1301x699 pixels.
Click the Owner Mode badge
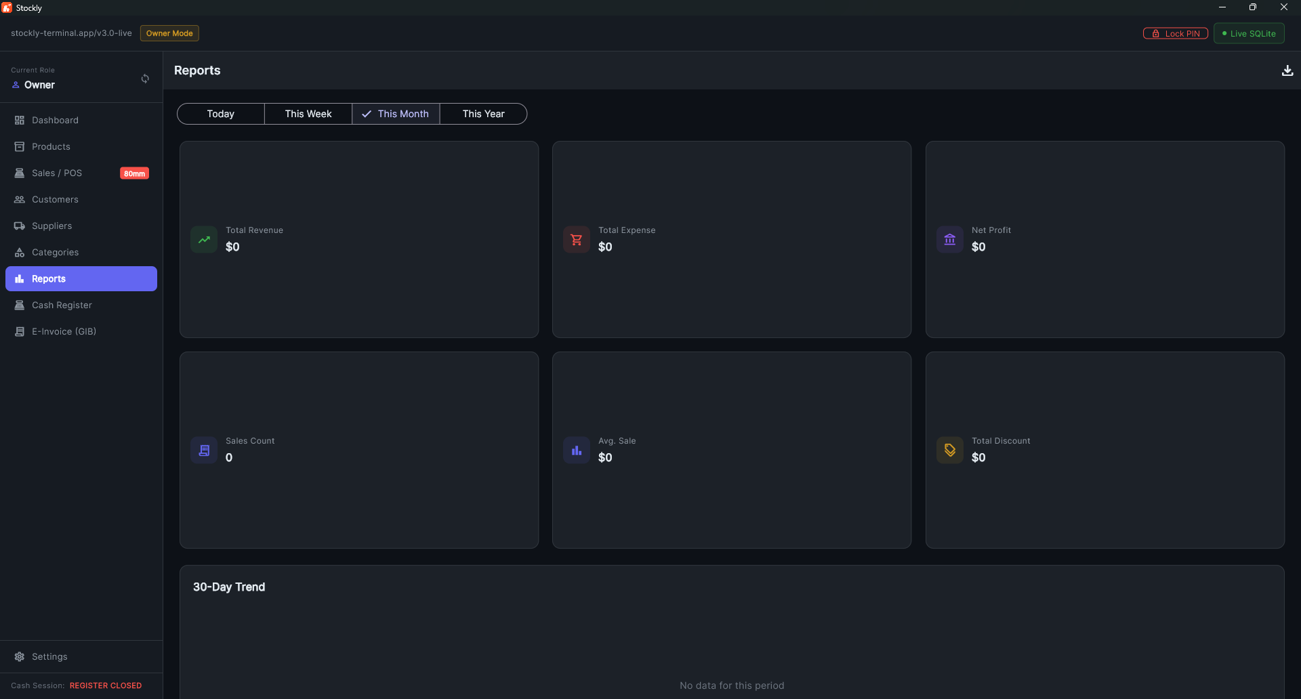tap(169, 33)
